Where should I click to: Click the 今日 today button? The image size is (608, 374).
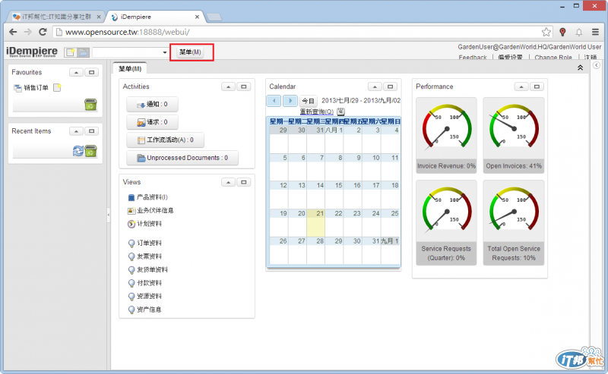309,101
